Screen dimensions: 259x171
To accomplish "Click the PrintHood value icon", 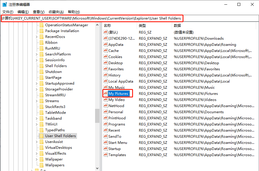I will coord(105,118).
